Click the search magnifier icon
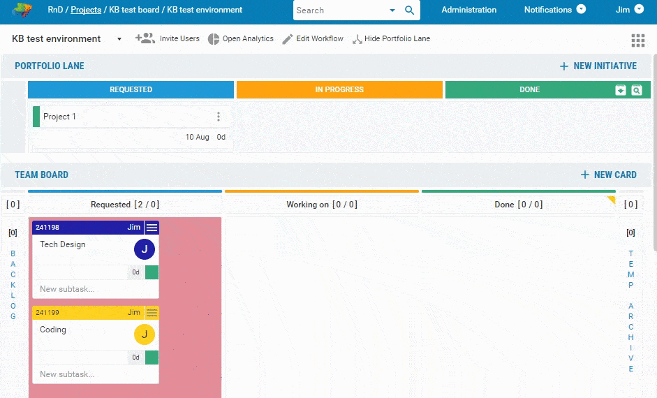The image size is (657, 398). (409, 10)
